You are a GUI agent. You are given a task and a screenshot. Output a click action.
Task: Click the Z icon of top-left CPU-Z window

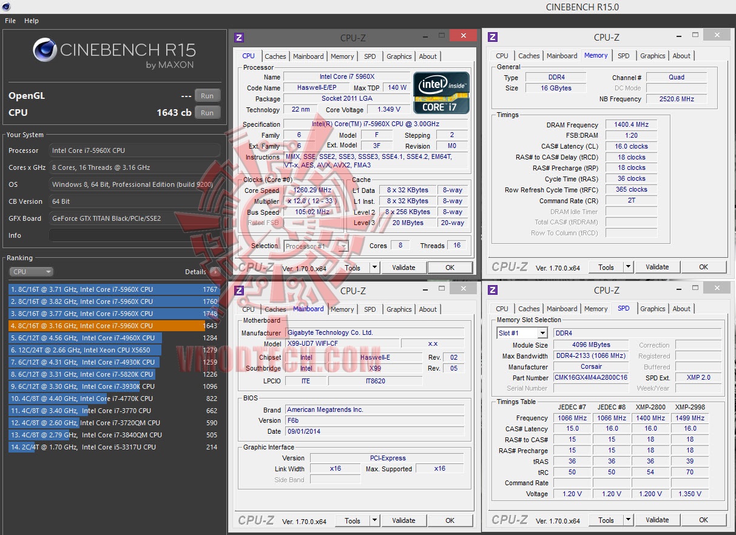click(x=239, y=37)
